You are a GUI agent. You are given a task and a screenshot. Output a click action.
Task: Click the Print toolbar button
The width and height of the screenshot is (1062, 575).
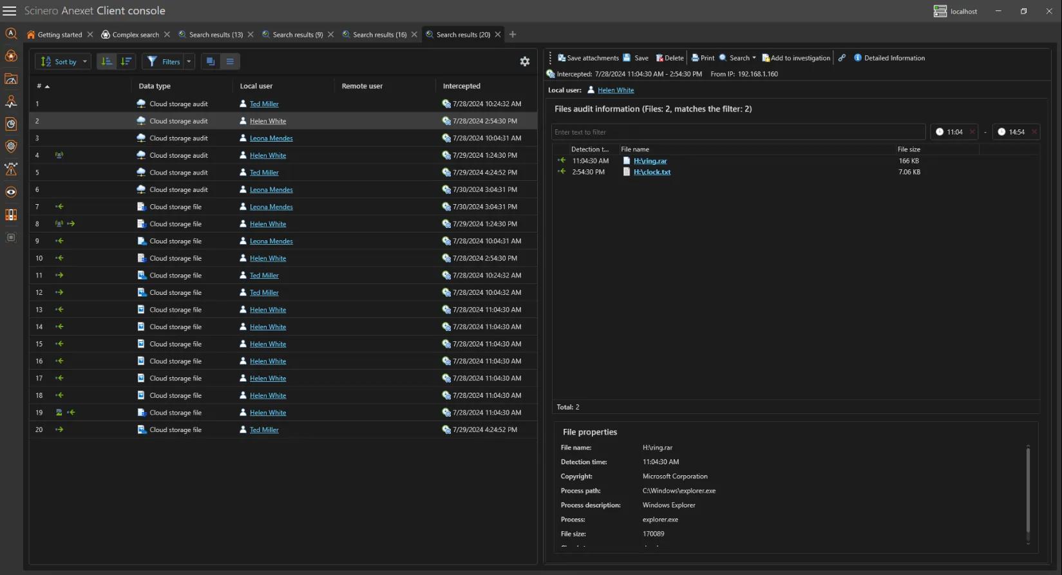[703, 58]
